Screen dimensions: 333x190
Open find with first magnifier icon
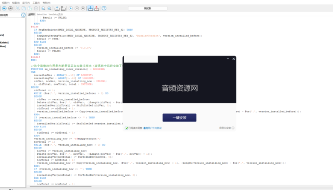tap(43, 8)
